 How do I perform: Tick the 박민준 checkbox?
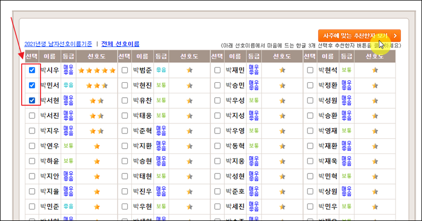(32, 206)
